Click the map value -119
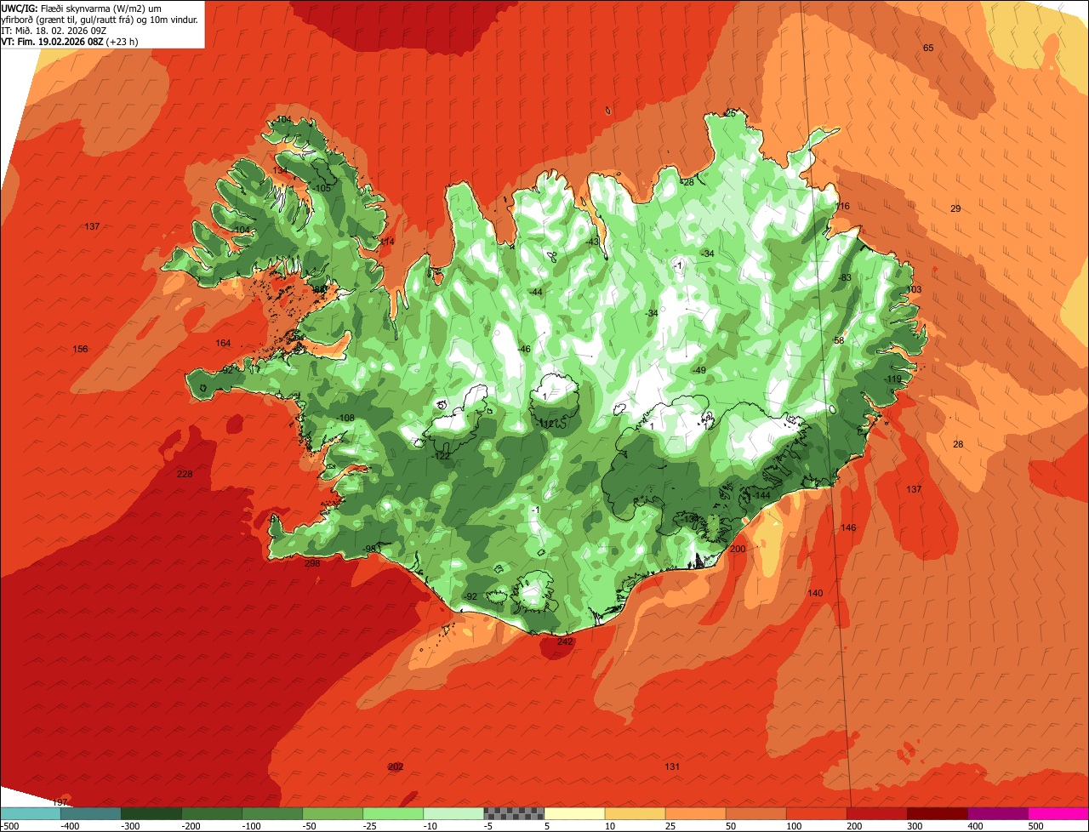The width and height of the screenshot is (1089, 832). (892, 379)
